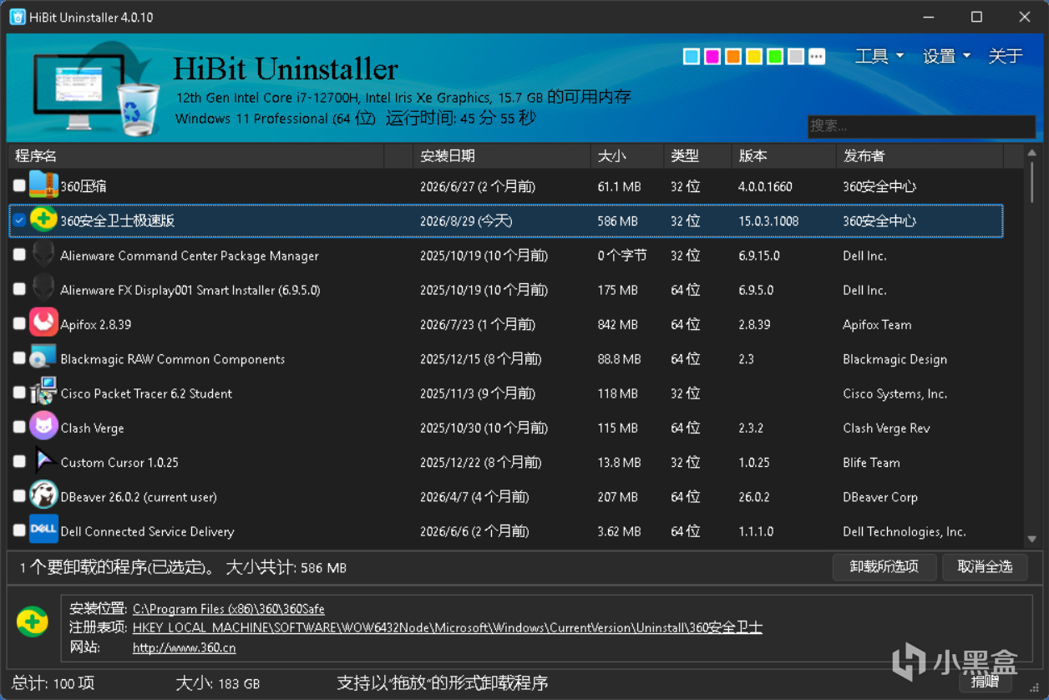
Task: Click the 取消全选 button
Action: click(x=986, y=566)
